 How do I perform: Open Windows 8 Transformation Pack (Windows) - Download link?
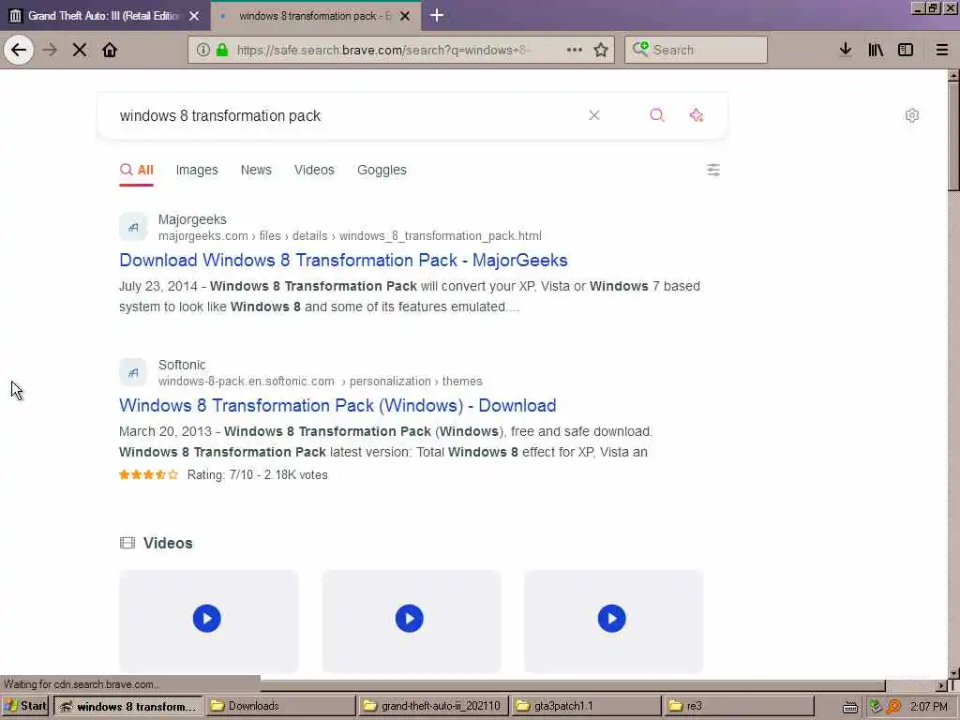337,405
